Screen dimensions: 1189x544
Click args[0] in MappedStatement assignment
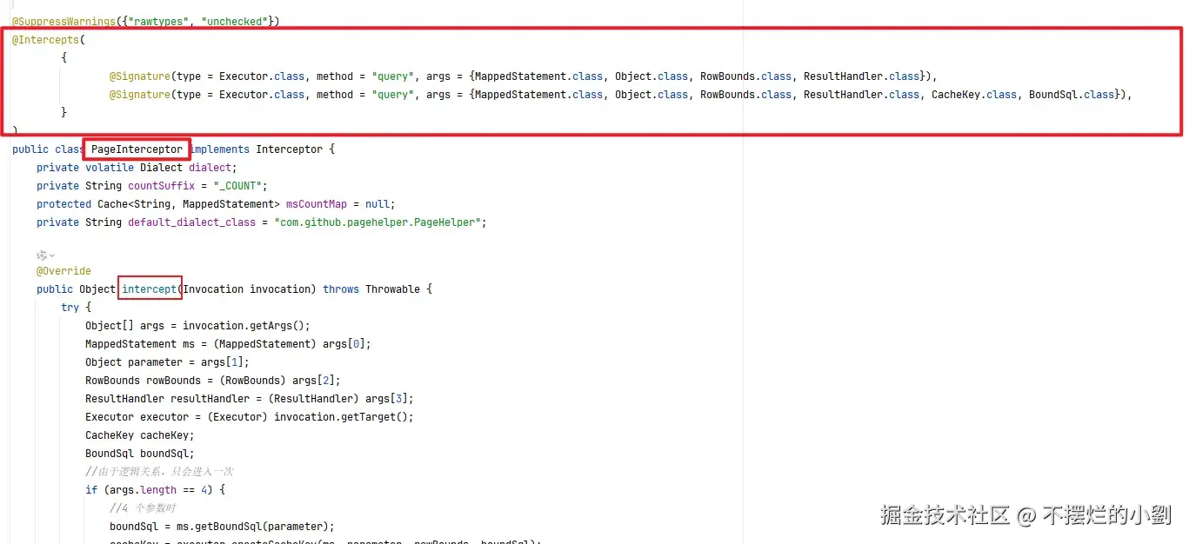pos(344,344)
